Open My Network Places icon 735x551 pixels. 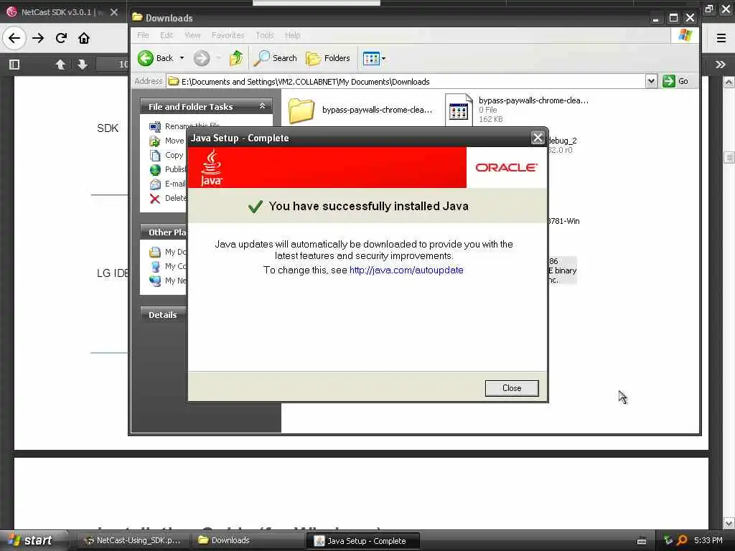coord(155,281)
